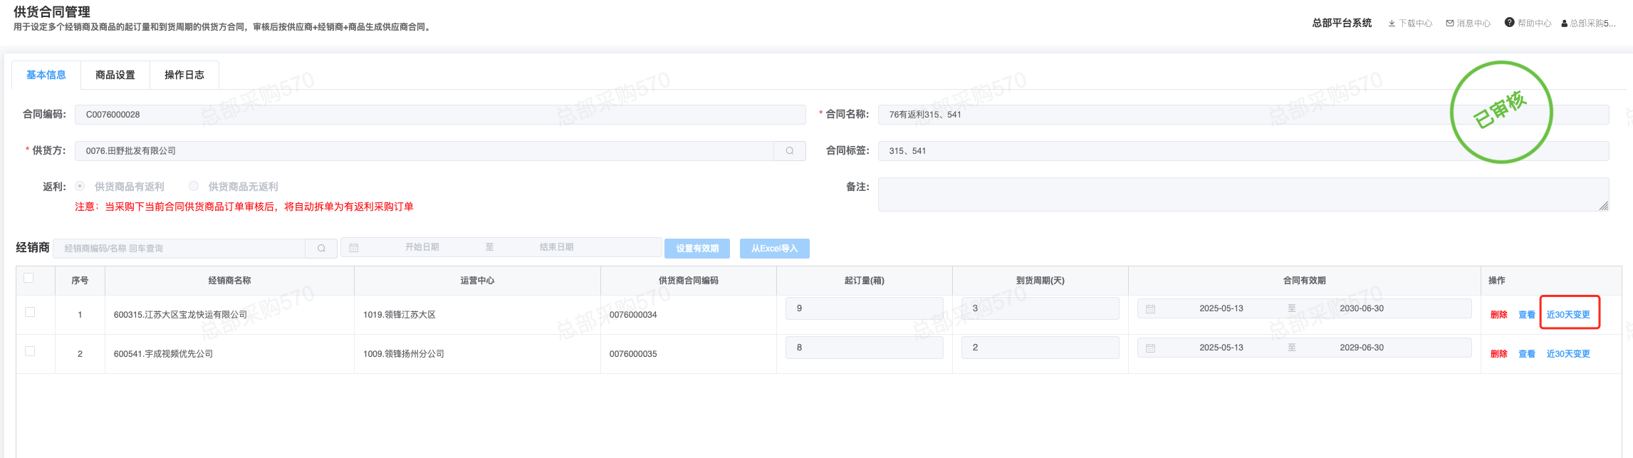Click the 运营中心 column header
Screen dimensions: 1633x458
[477, 281]
